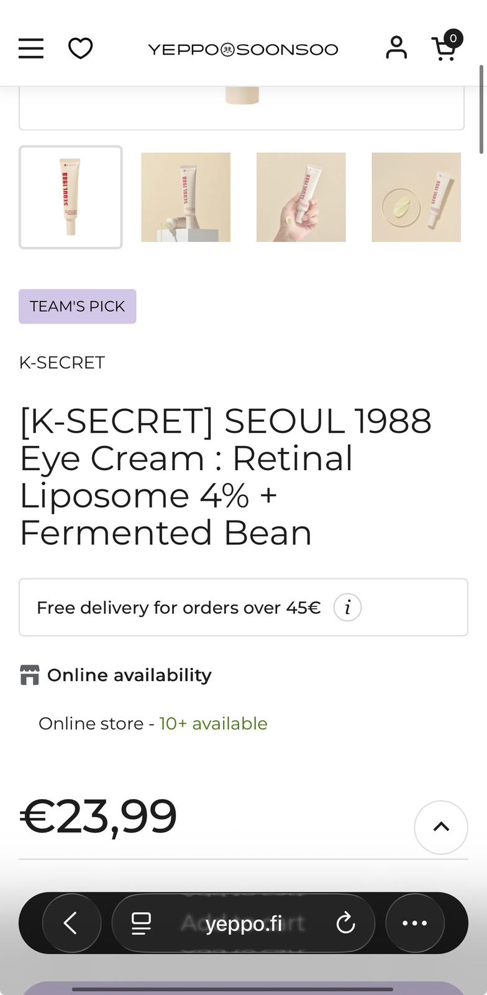Click the free delivery over 45€ banner
This screenshot has height=995, width=487.
(179, 608)
